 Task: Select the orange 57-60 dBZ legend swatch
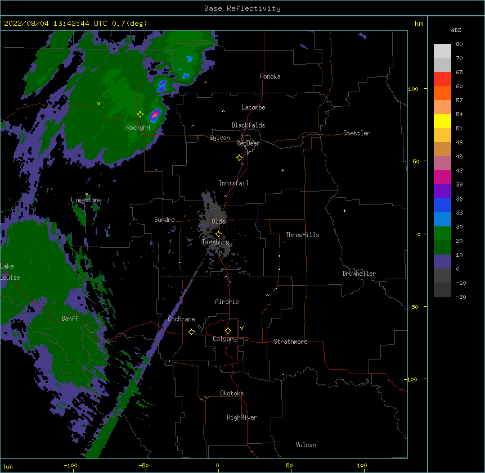tap(442, 93)
